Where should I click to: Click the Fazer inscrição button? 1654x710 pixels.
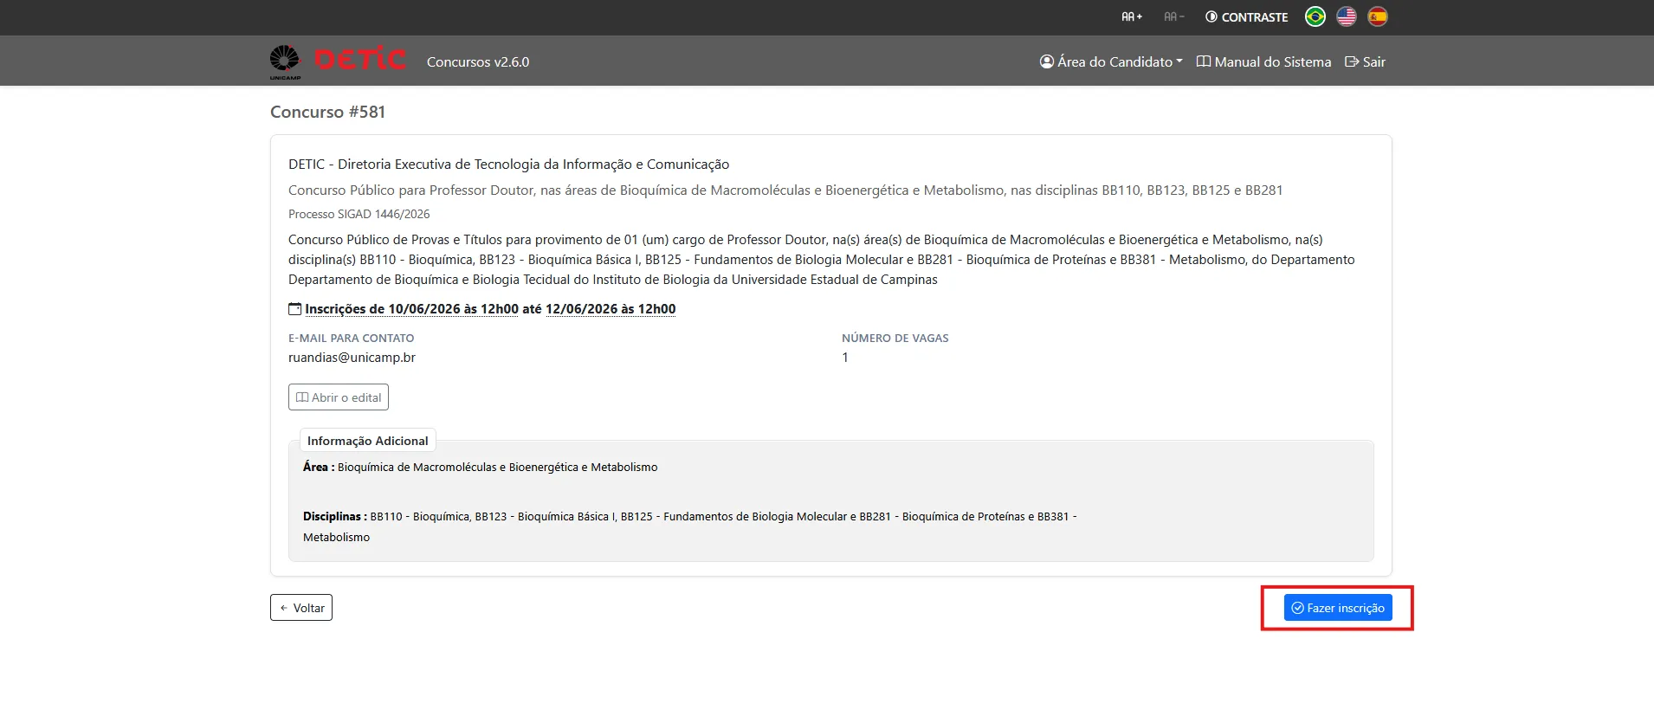pyautogui.click(x=1338, y=608)
